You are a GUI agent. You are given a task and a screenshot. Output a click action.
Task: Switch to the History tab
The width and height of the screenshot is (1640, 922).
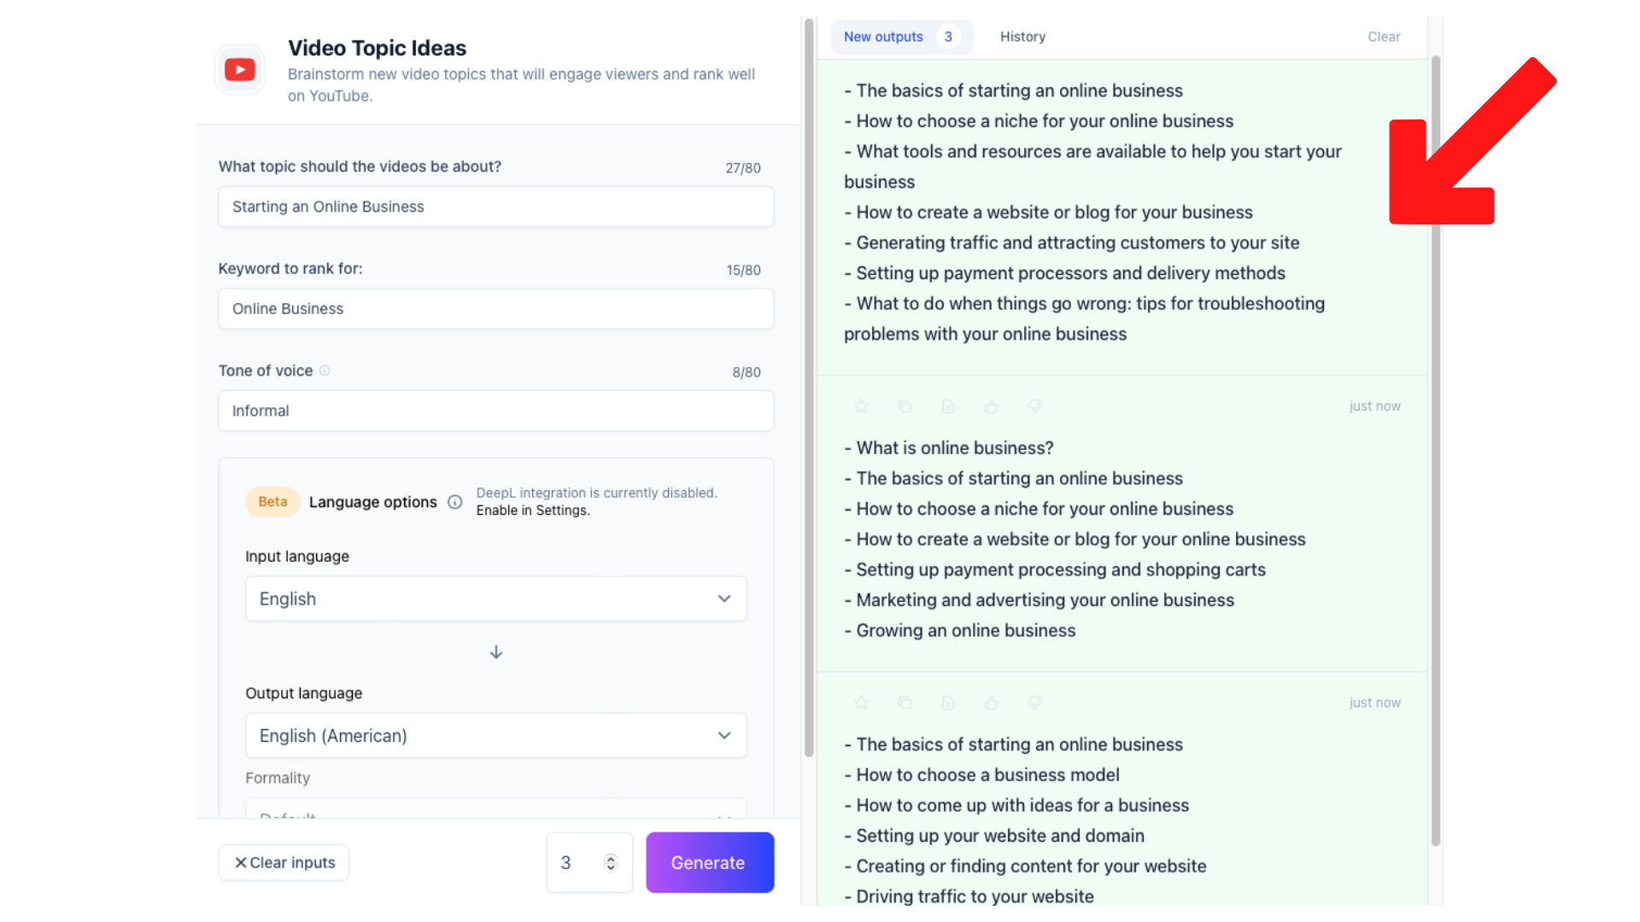tap(1022, 37)
